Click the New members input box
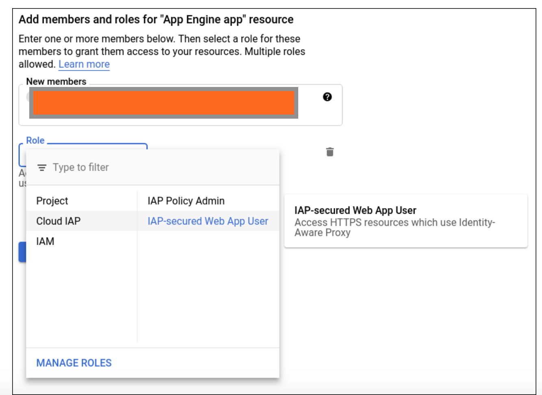 tap(180, 105)
